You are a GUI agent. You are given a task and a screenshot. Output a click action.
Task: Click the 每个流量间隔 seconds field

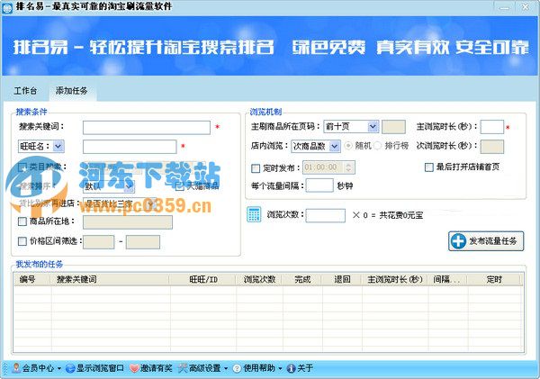319,185
